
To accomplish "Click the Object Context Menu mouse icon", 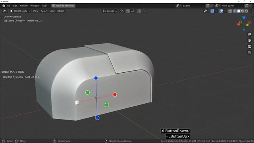I will pos(106,141).
